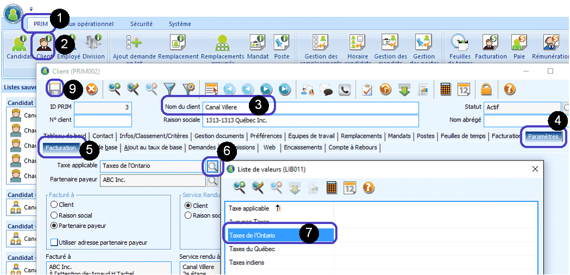Switch to the Paramètres tab
Image resolution: width=570 pixels, height=275 pixels.
[543, 136]
